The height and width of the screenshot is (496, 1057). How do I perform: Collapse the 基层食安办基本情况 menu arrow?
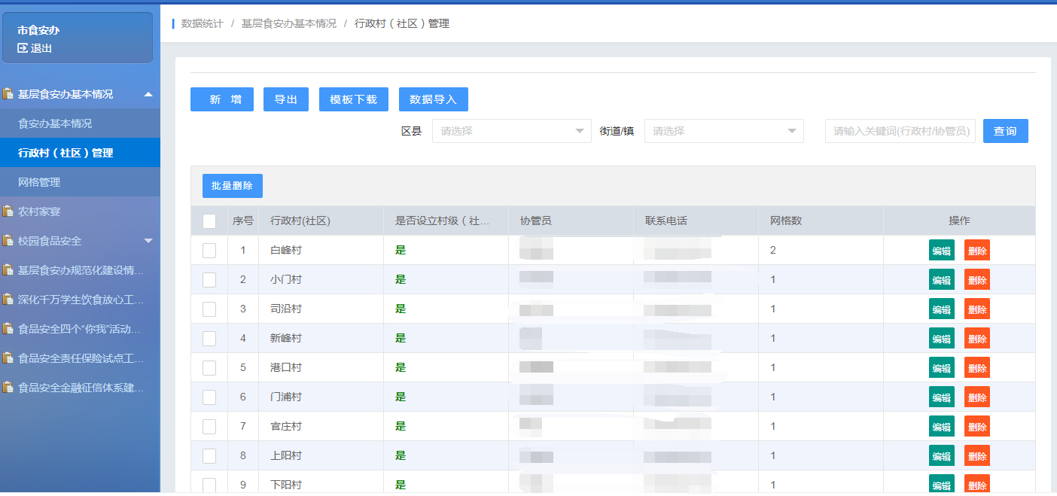point(148,94)
